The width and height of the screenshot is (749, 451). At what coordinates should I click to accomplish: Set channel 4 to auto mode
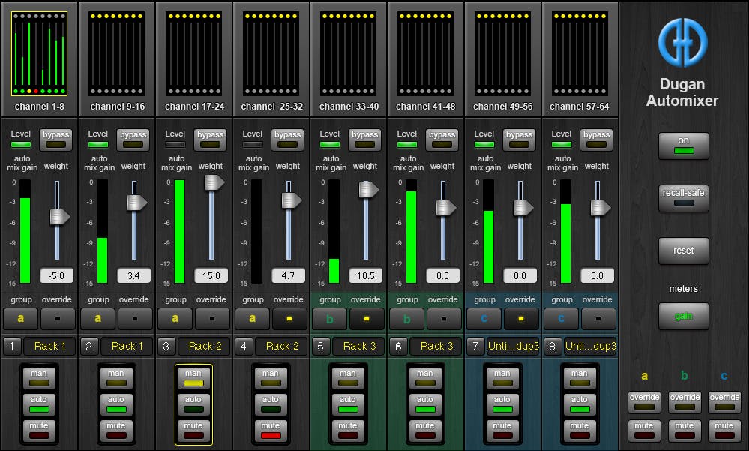point(271,404)
